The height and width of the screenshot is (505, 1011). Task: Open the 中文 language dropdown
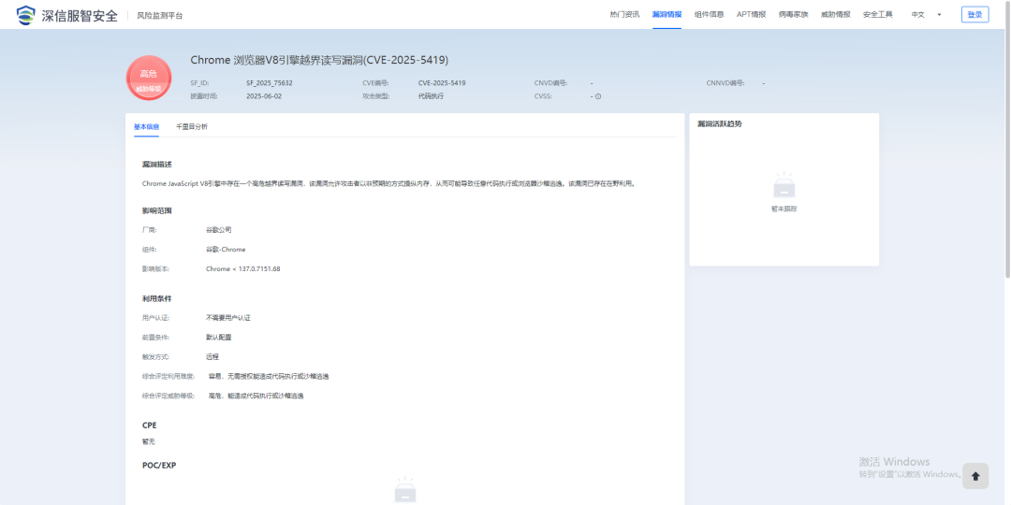coord(926,15)
